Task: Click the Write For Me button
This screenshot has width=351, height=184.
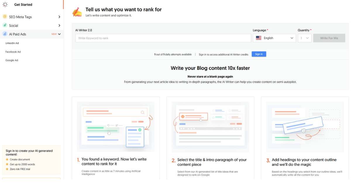Action: [329, 38]
